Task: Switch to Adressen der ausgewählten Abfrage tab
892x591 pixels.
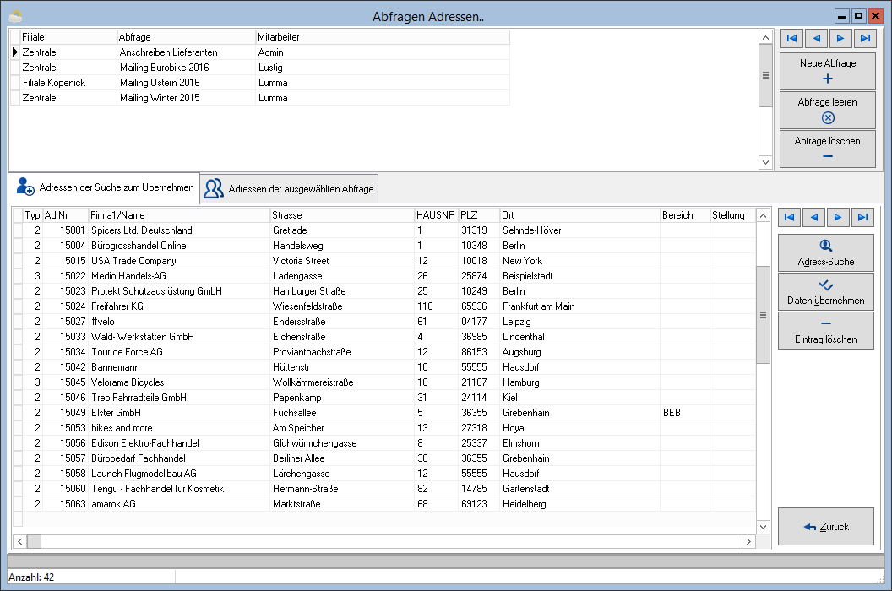Action: click(x=289, y=189)
